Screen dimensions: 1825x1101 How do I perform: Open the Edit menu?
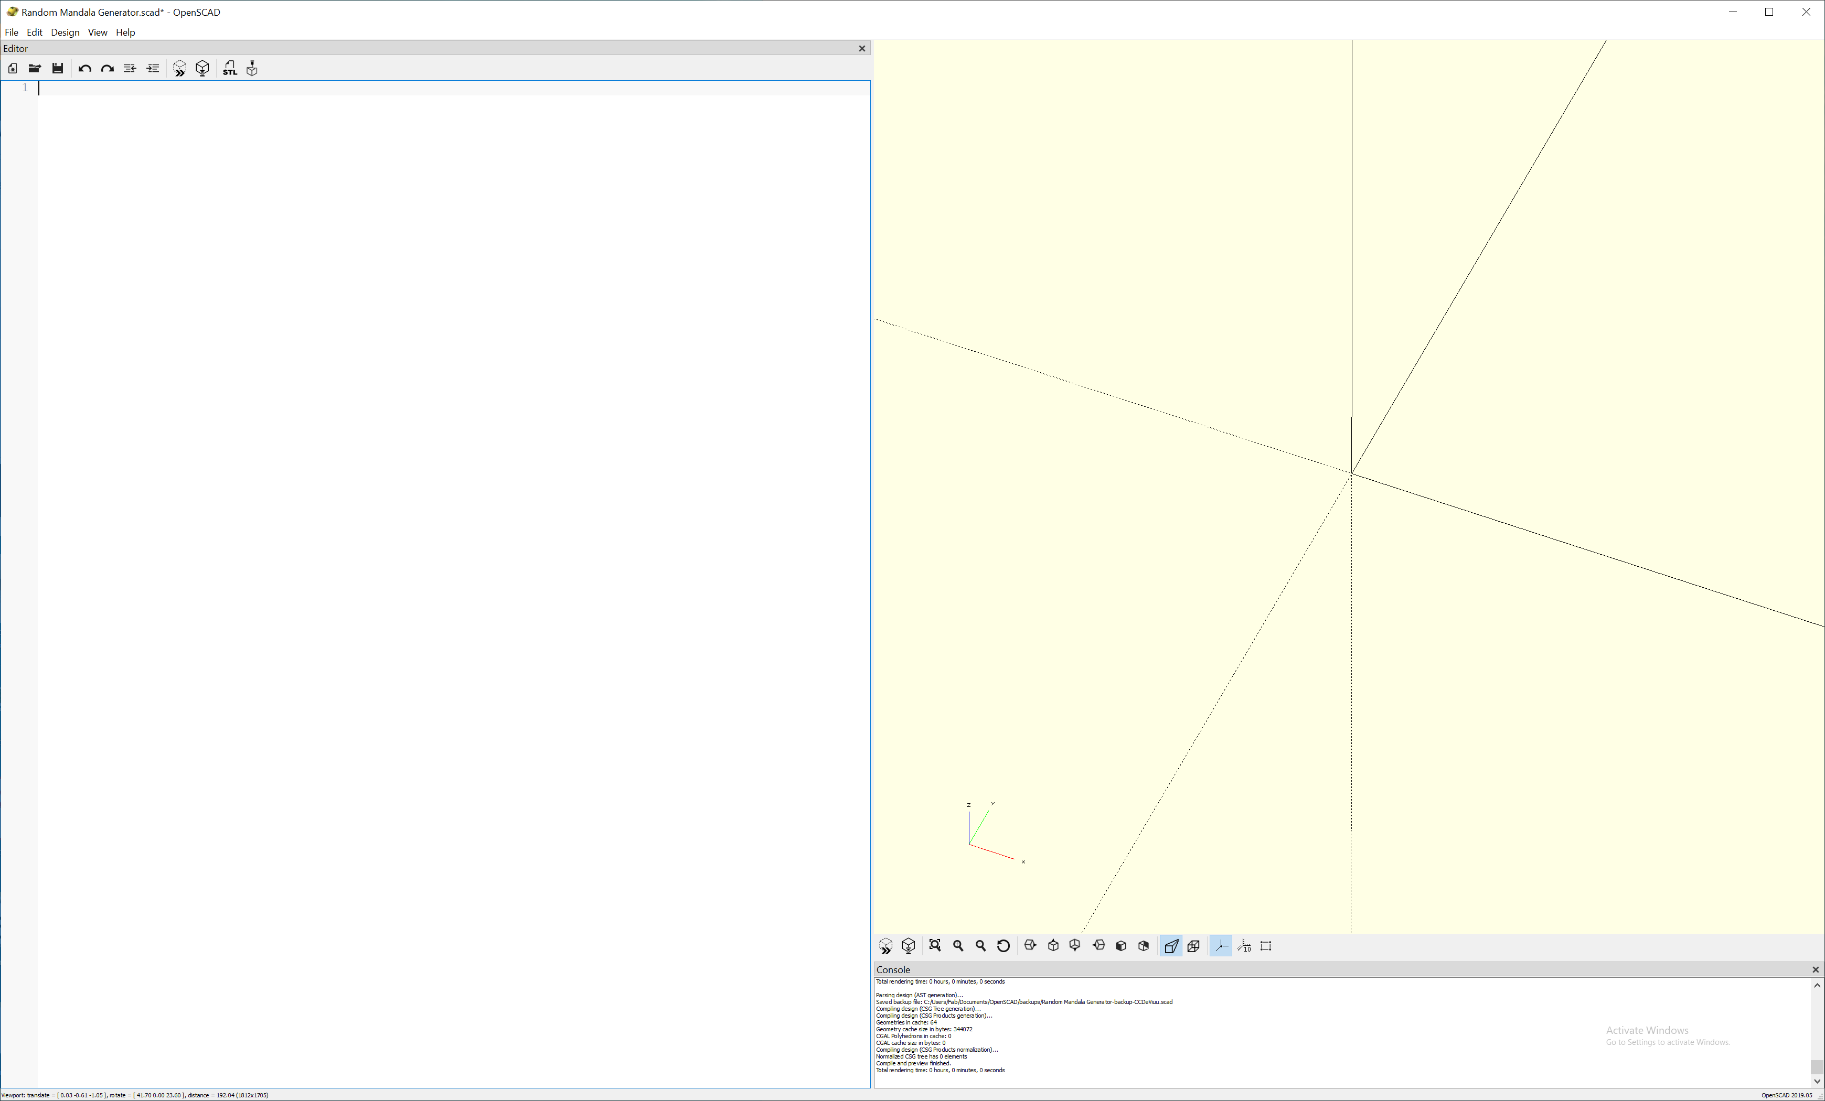[34, 33]
